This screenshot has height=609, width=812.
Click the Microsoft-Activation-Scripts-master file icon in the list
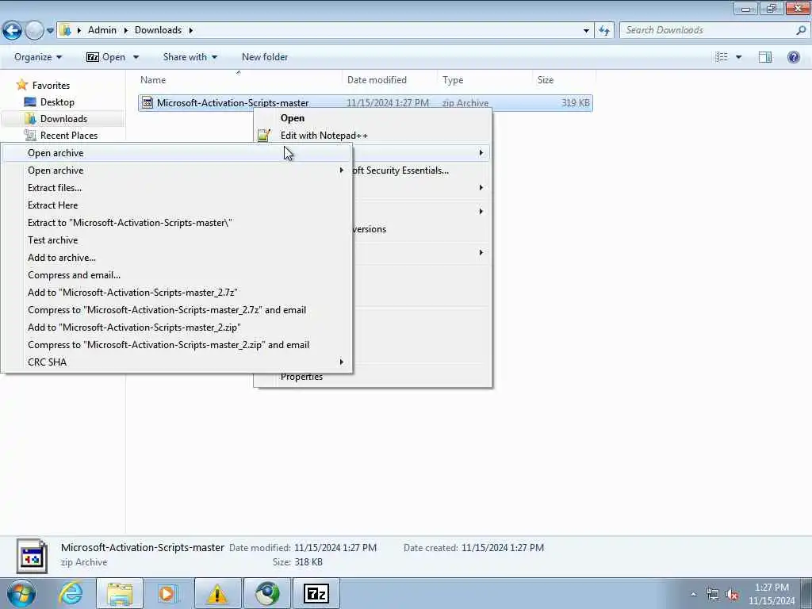coord(147,102)
